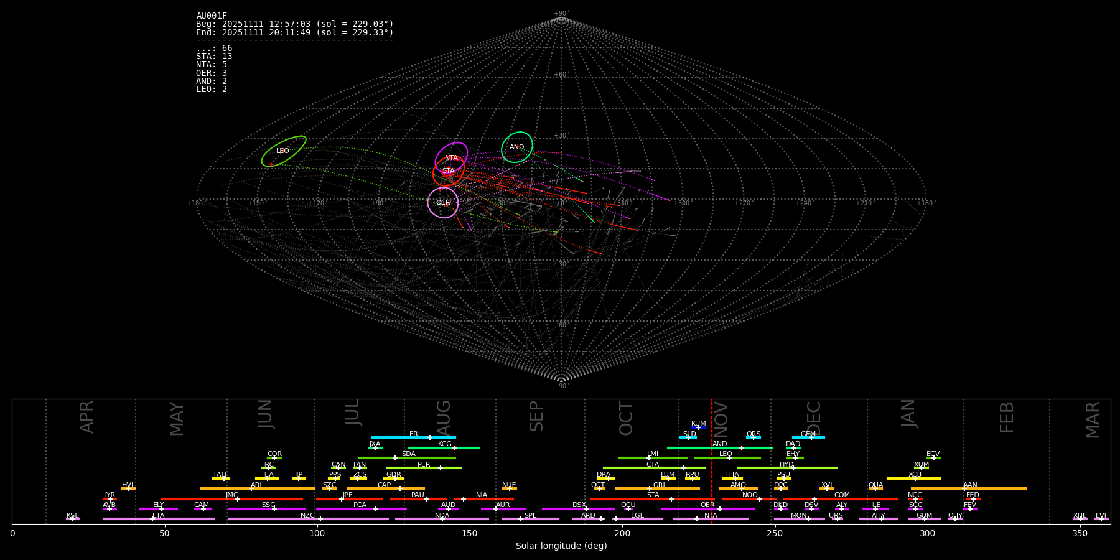Select the HYD shower label in timeline
1120x560 pixels.
pos(786,465)
